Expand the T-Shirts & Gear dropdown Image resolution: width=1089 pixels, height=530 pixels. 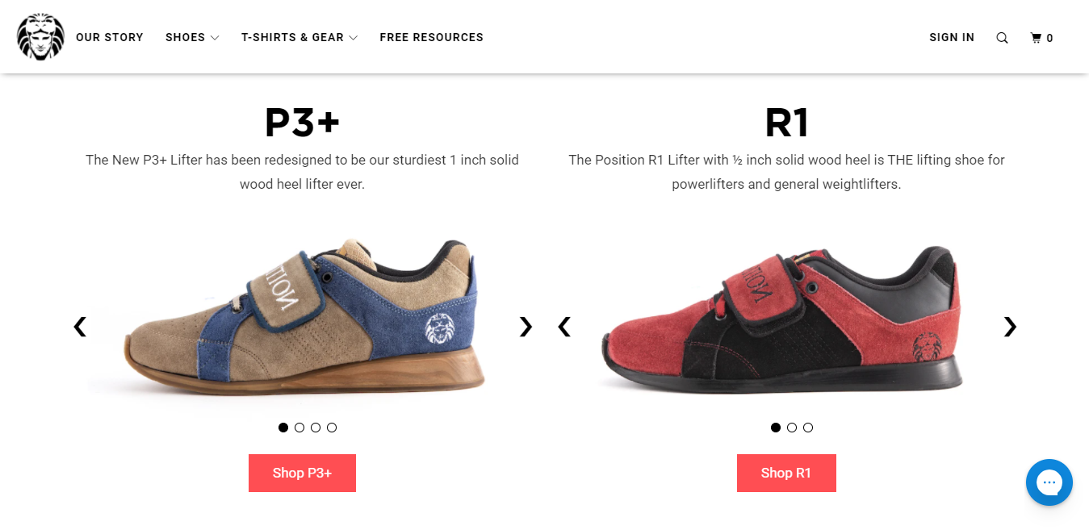299,38
